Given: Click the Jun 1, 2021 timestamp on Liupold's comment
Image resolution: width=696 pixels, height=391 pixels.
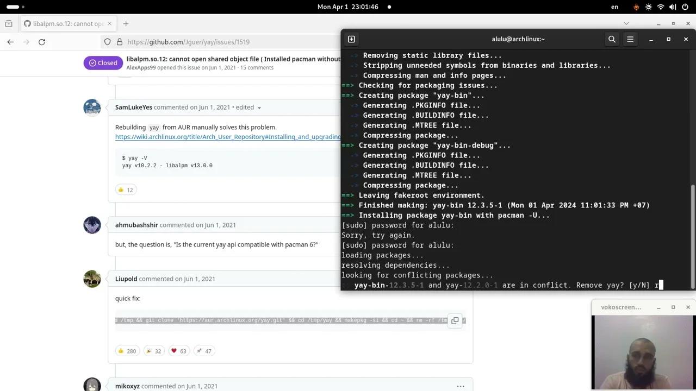Looking at the screenshot, I should pyautogui.click(x=201, y=279).
